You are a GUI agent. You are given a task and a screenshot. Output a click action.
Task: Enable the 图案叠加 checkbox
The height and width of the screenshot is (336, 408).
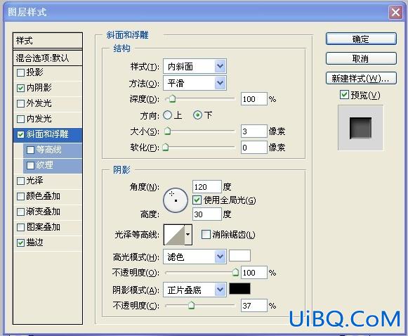[20, 227]
